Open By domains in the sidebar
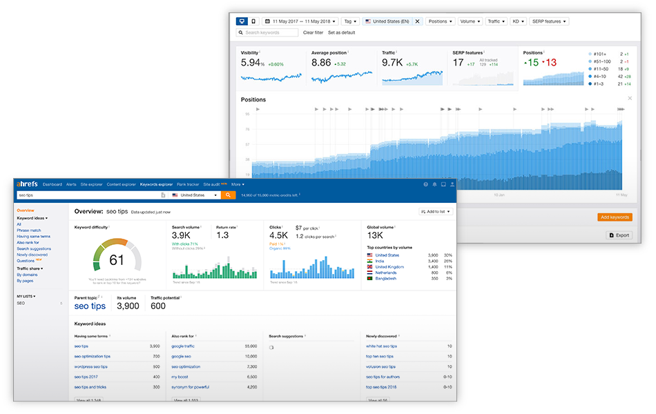656x414 pixels. pos(27,275)
